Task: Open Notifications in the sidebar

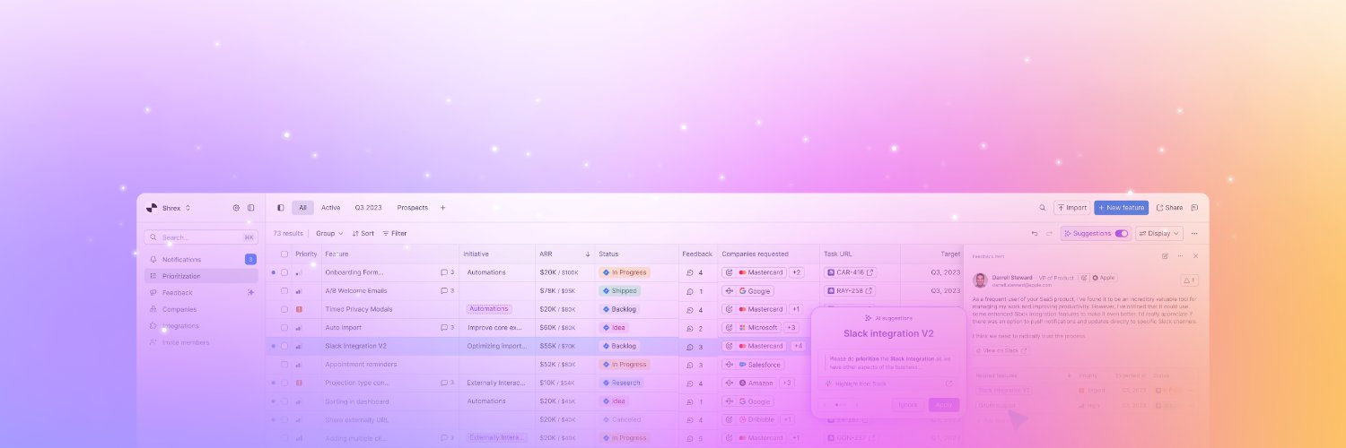Action: (201, 260)
